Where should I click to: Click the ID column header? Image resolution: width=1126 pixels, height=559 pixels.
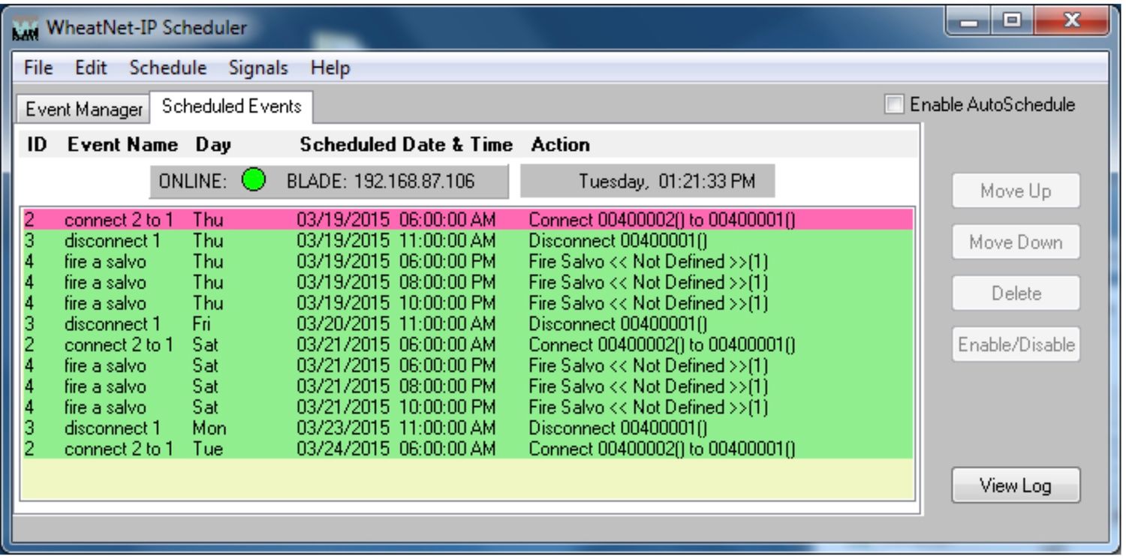coord(35,144)
